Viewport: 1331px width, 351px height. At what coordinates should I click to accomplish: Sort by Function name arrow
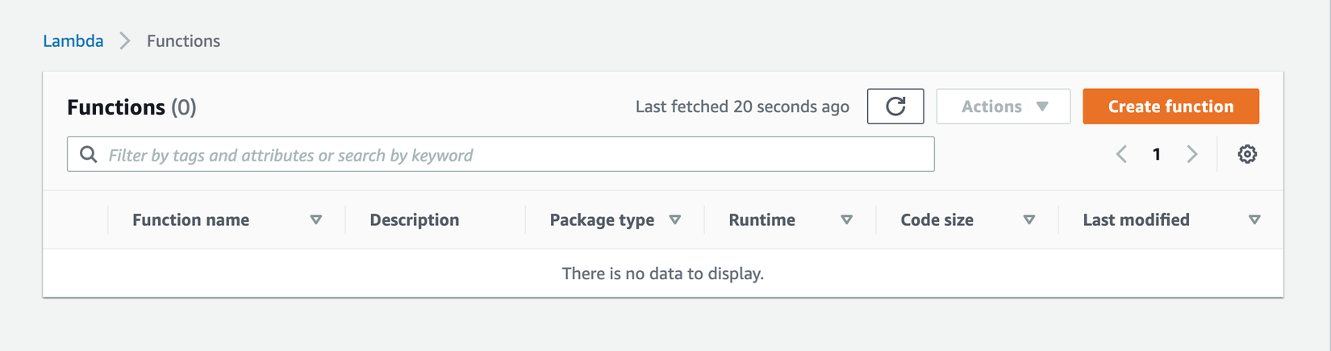tap(316, 219)
